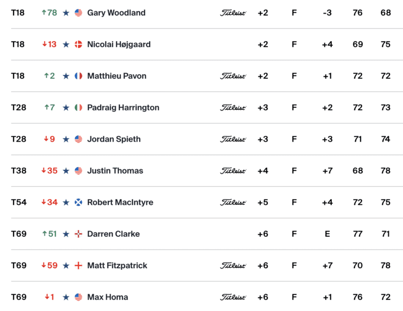Click the Titleist logo in Justin Thomas row

pyautogui.click(x=233, y=171)
